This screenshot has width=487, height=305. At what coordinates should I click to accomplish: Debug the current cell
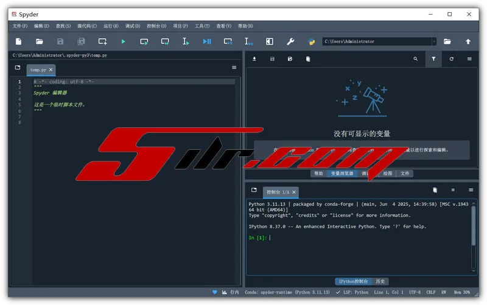228,41
